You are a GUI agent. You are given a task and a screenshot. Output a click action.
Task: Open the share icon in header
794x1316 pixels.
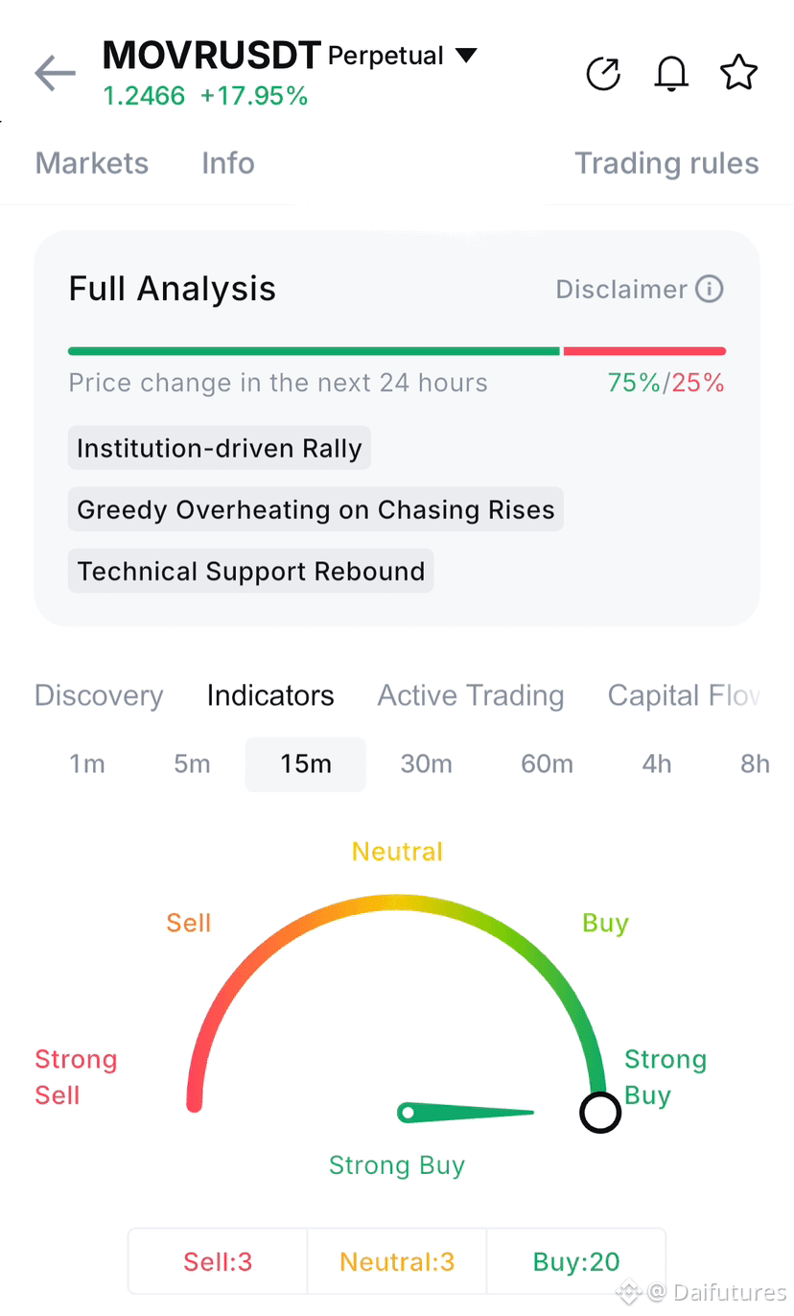coord(603,73)
